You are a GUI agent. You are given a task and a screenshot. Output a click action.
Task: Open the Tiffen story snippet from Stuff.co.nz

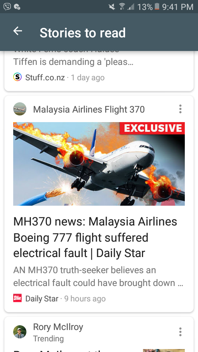pyautogui.click(x=73, y=62)
